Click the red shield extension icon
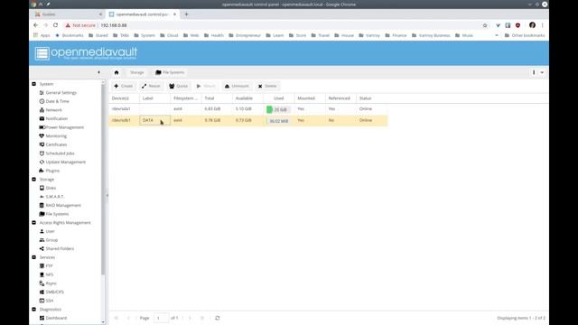This screenshot has width=578, height=325. pos(517,25)
